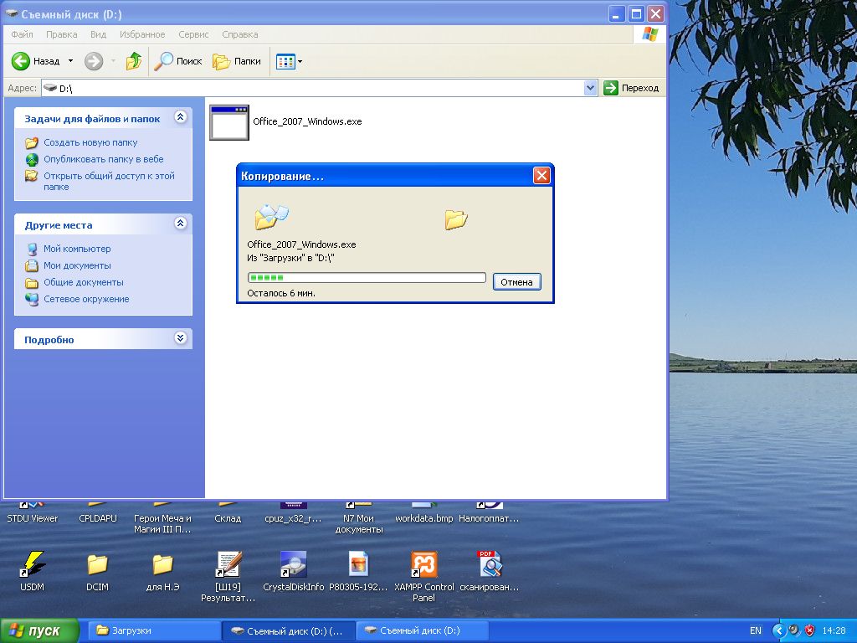This screenshot has height=643, width=857.
Task: Click cpuz_x32_r… desktop icon label
Action: (293, 518)
